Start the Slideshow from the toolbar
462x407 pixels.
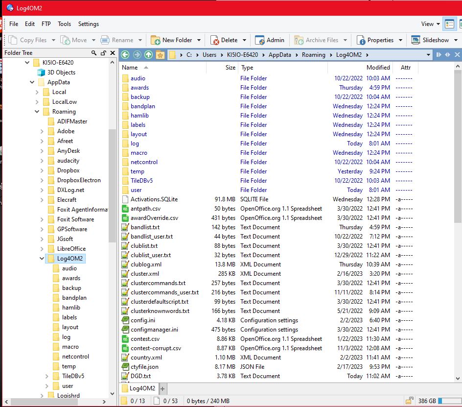coord(430,40)
